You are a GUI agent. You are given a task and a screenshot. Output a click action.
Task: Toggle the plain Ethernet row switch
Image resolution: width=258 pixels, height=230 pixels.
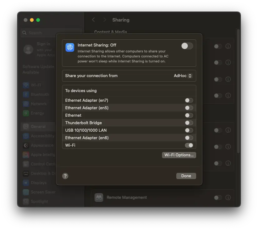tap(189, 115)
